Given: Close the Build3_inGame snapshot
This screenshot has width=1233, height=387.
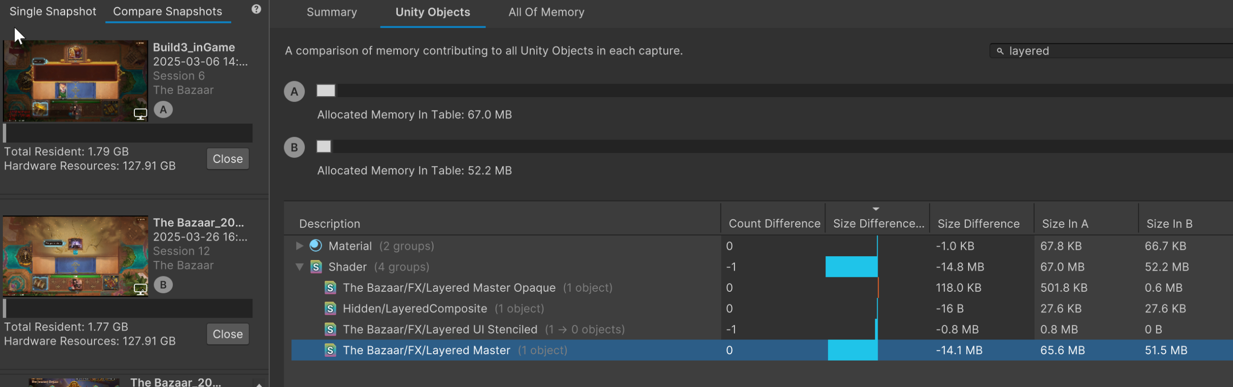Looking at the screenshot, I should 227,159.
